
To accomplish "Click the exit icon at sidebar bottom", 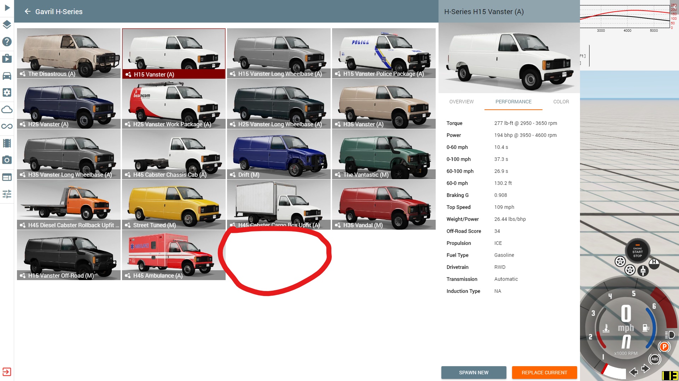I will [7, 372].
